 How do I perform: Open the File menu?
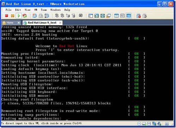pyautogui.click(x=8, y=10)
